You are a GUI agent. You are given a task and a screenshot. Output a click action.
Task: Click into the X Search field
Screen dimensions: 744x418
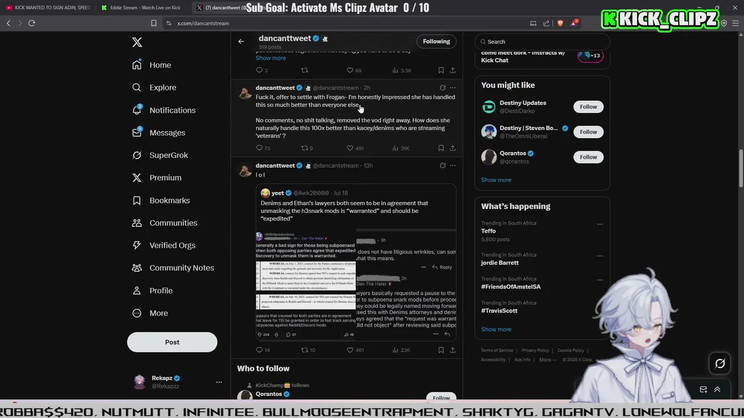542,42
